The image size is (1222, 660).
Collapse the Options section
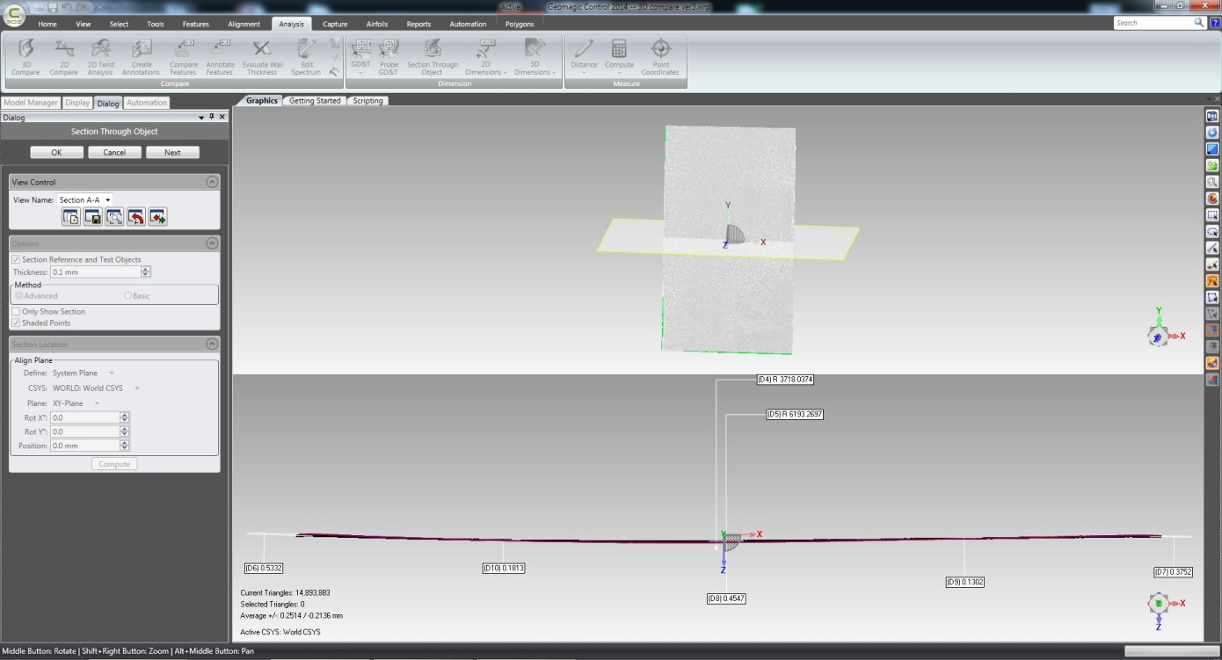[x=212, y=243]
